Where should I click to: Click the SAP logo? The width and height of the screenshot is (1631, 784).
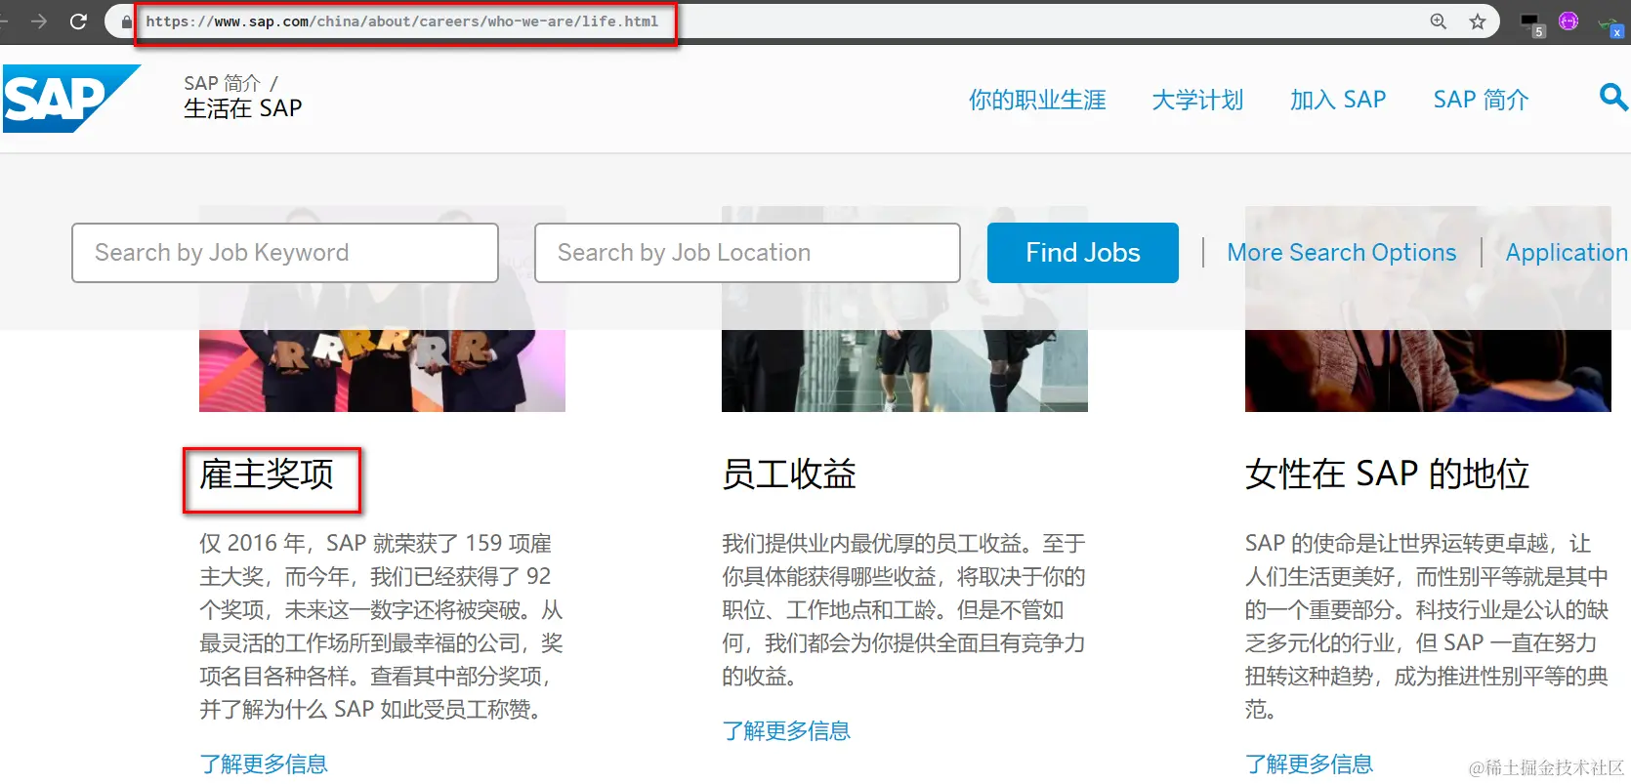[71, 99]
